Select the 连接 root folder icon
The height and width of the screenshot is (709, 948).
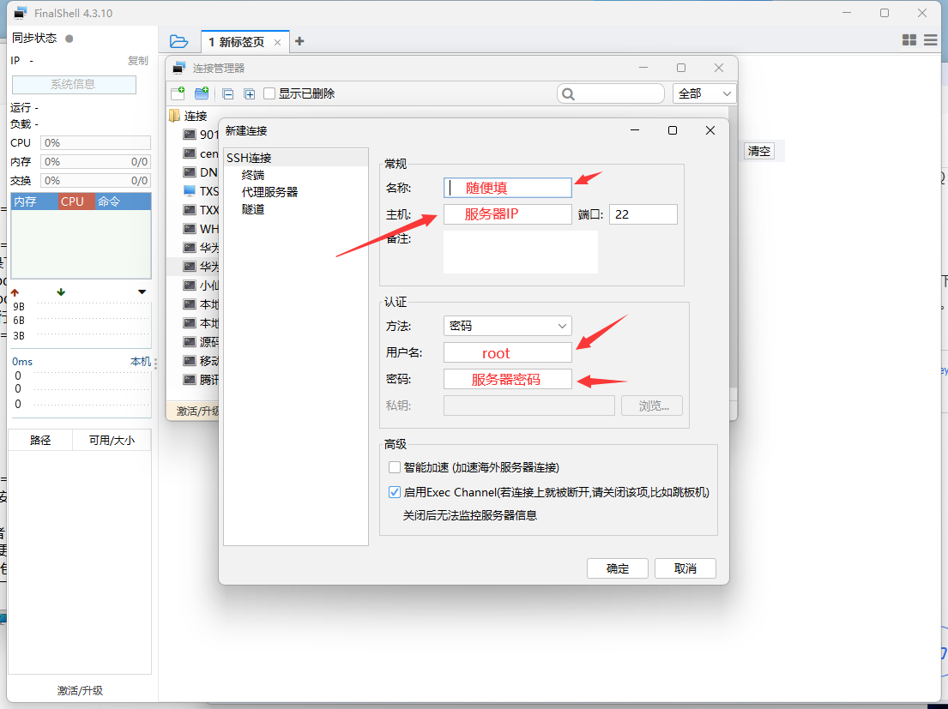(x=175, y=116)
